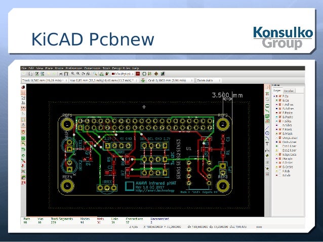
Task: Toggle Edge.Cuts layer visibility checkbox
Action: (x=280, y=155)
